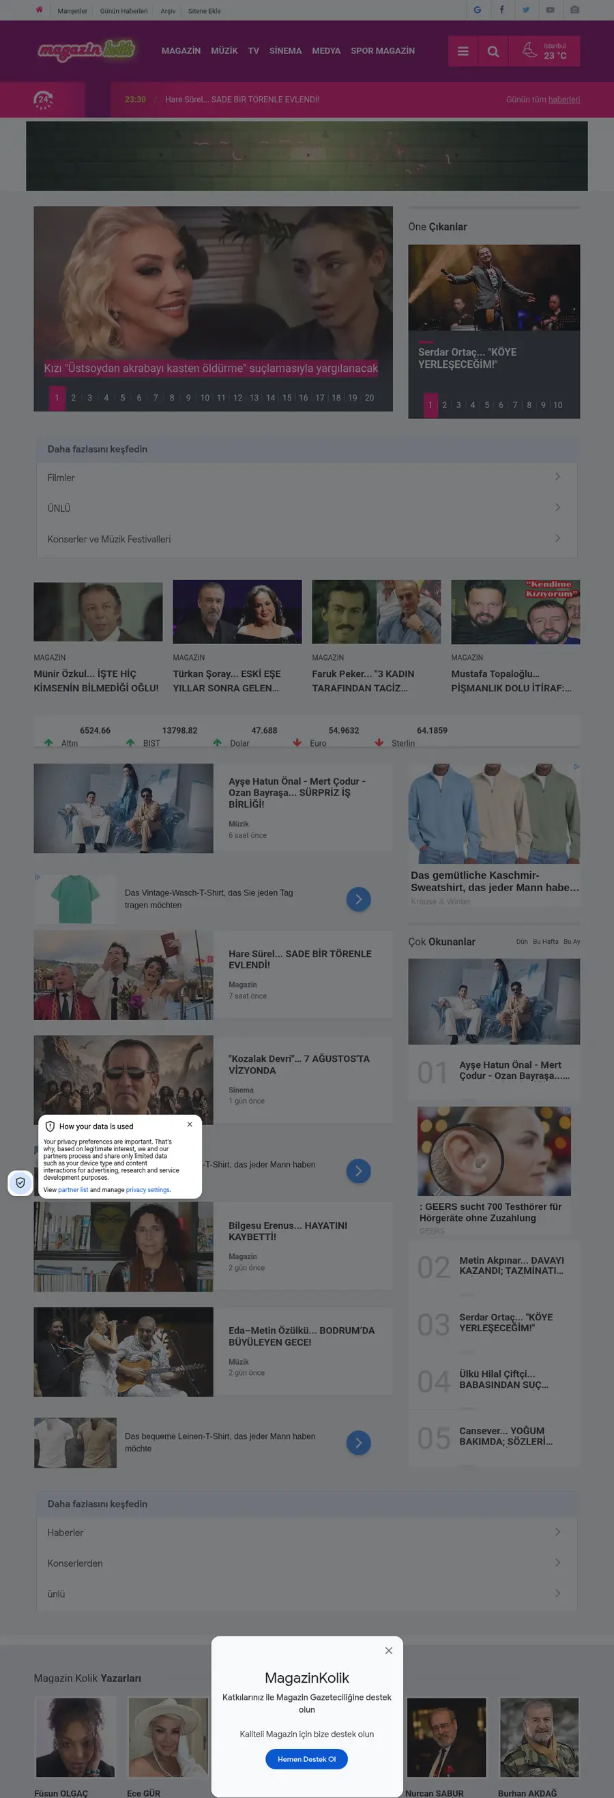Expand Konserler ve Müzik Festivalleri chevron

point(557,538)
